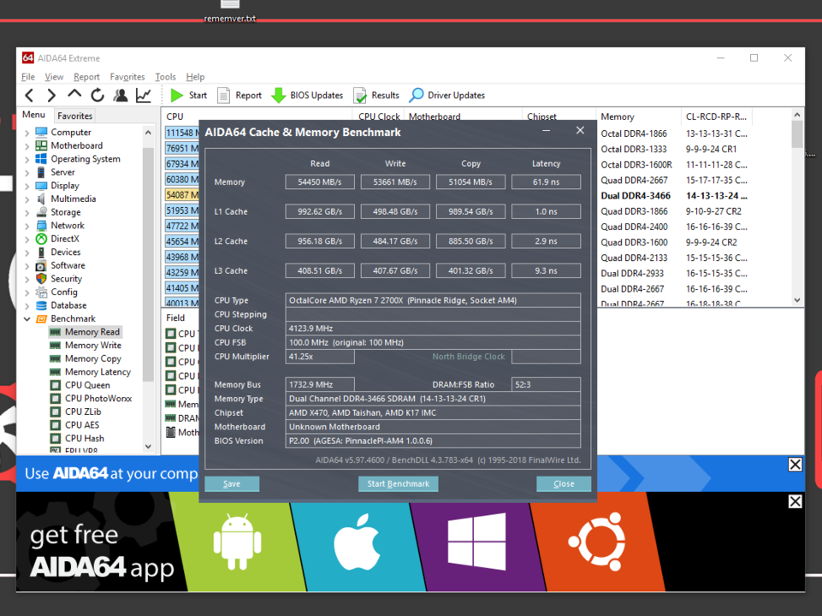Switch to the Menu tab
This screenshot has width=822, height=616.
click(x=33, y=115)
